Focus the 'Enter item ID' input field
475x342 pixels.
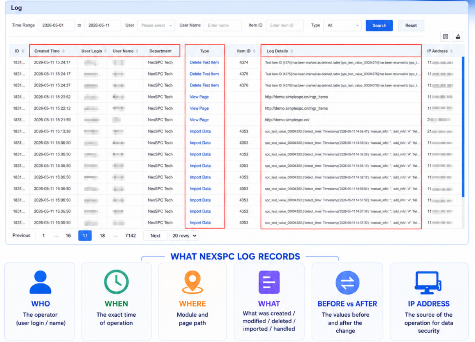[285, 26]
